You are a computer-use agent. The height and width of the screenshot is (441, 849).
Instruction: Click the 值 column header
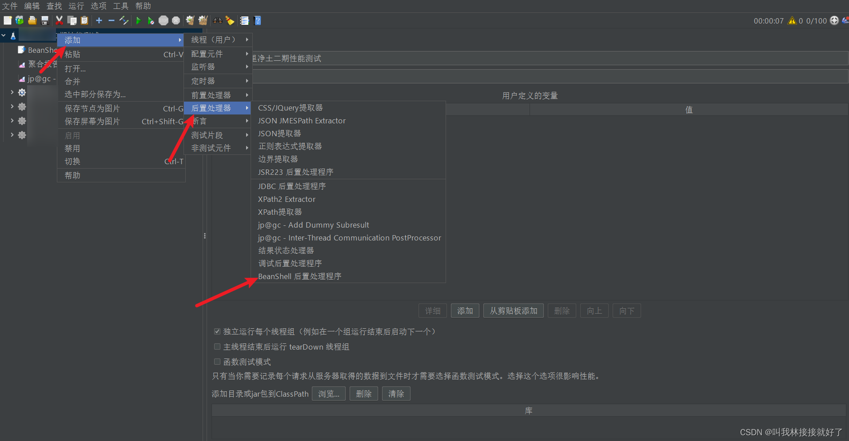pos(689,110)
